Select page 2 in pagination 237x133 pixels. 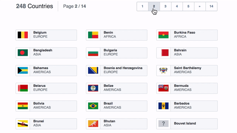tap(154, 6)
